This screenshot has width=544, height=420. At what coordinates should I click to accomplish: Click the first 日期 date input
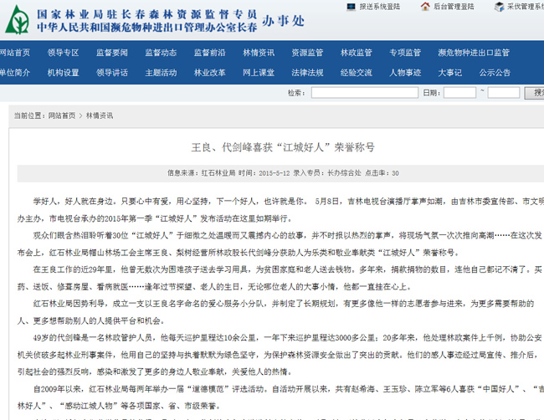click(x=461, y=93)
